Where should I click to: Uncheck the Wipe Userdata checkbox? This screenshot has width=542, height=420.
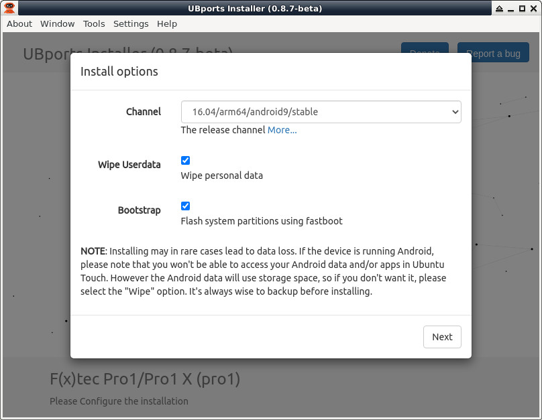point(185,161)
